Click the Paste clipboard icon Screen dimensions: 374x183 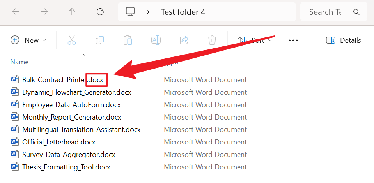[128, 40]
